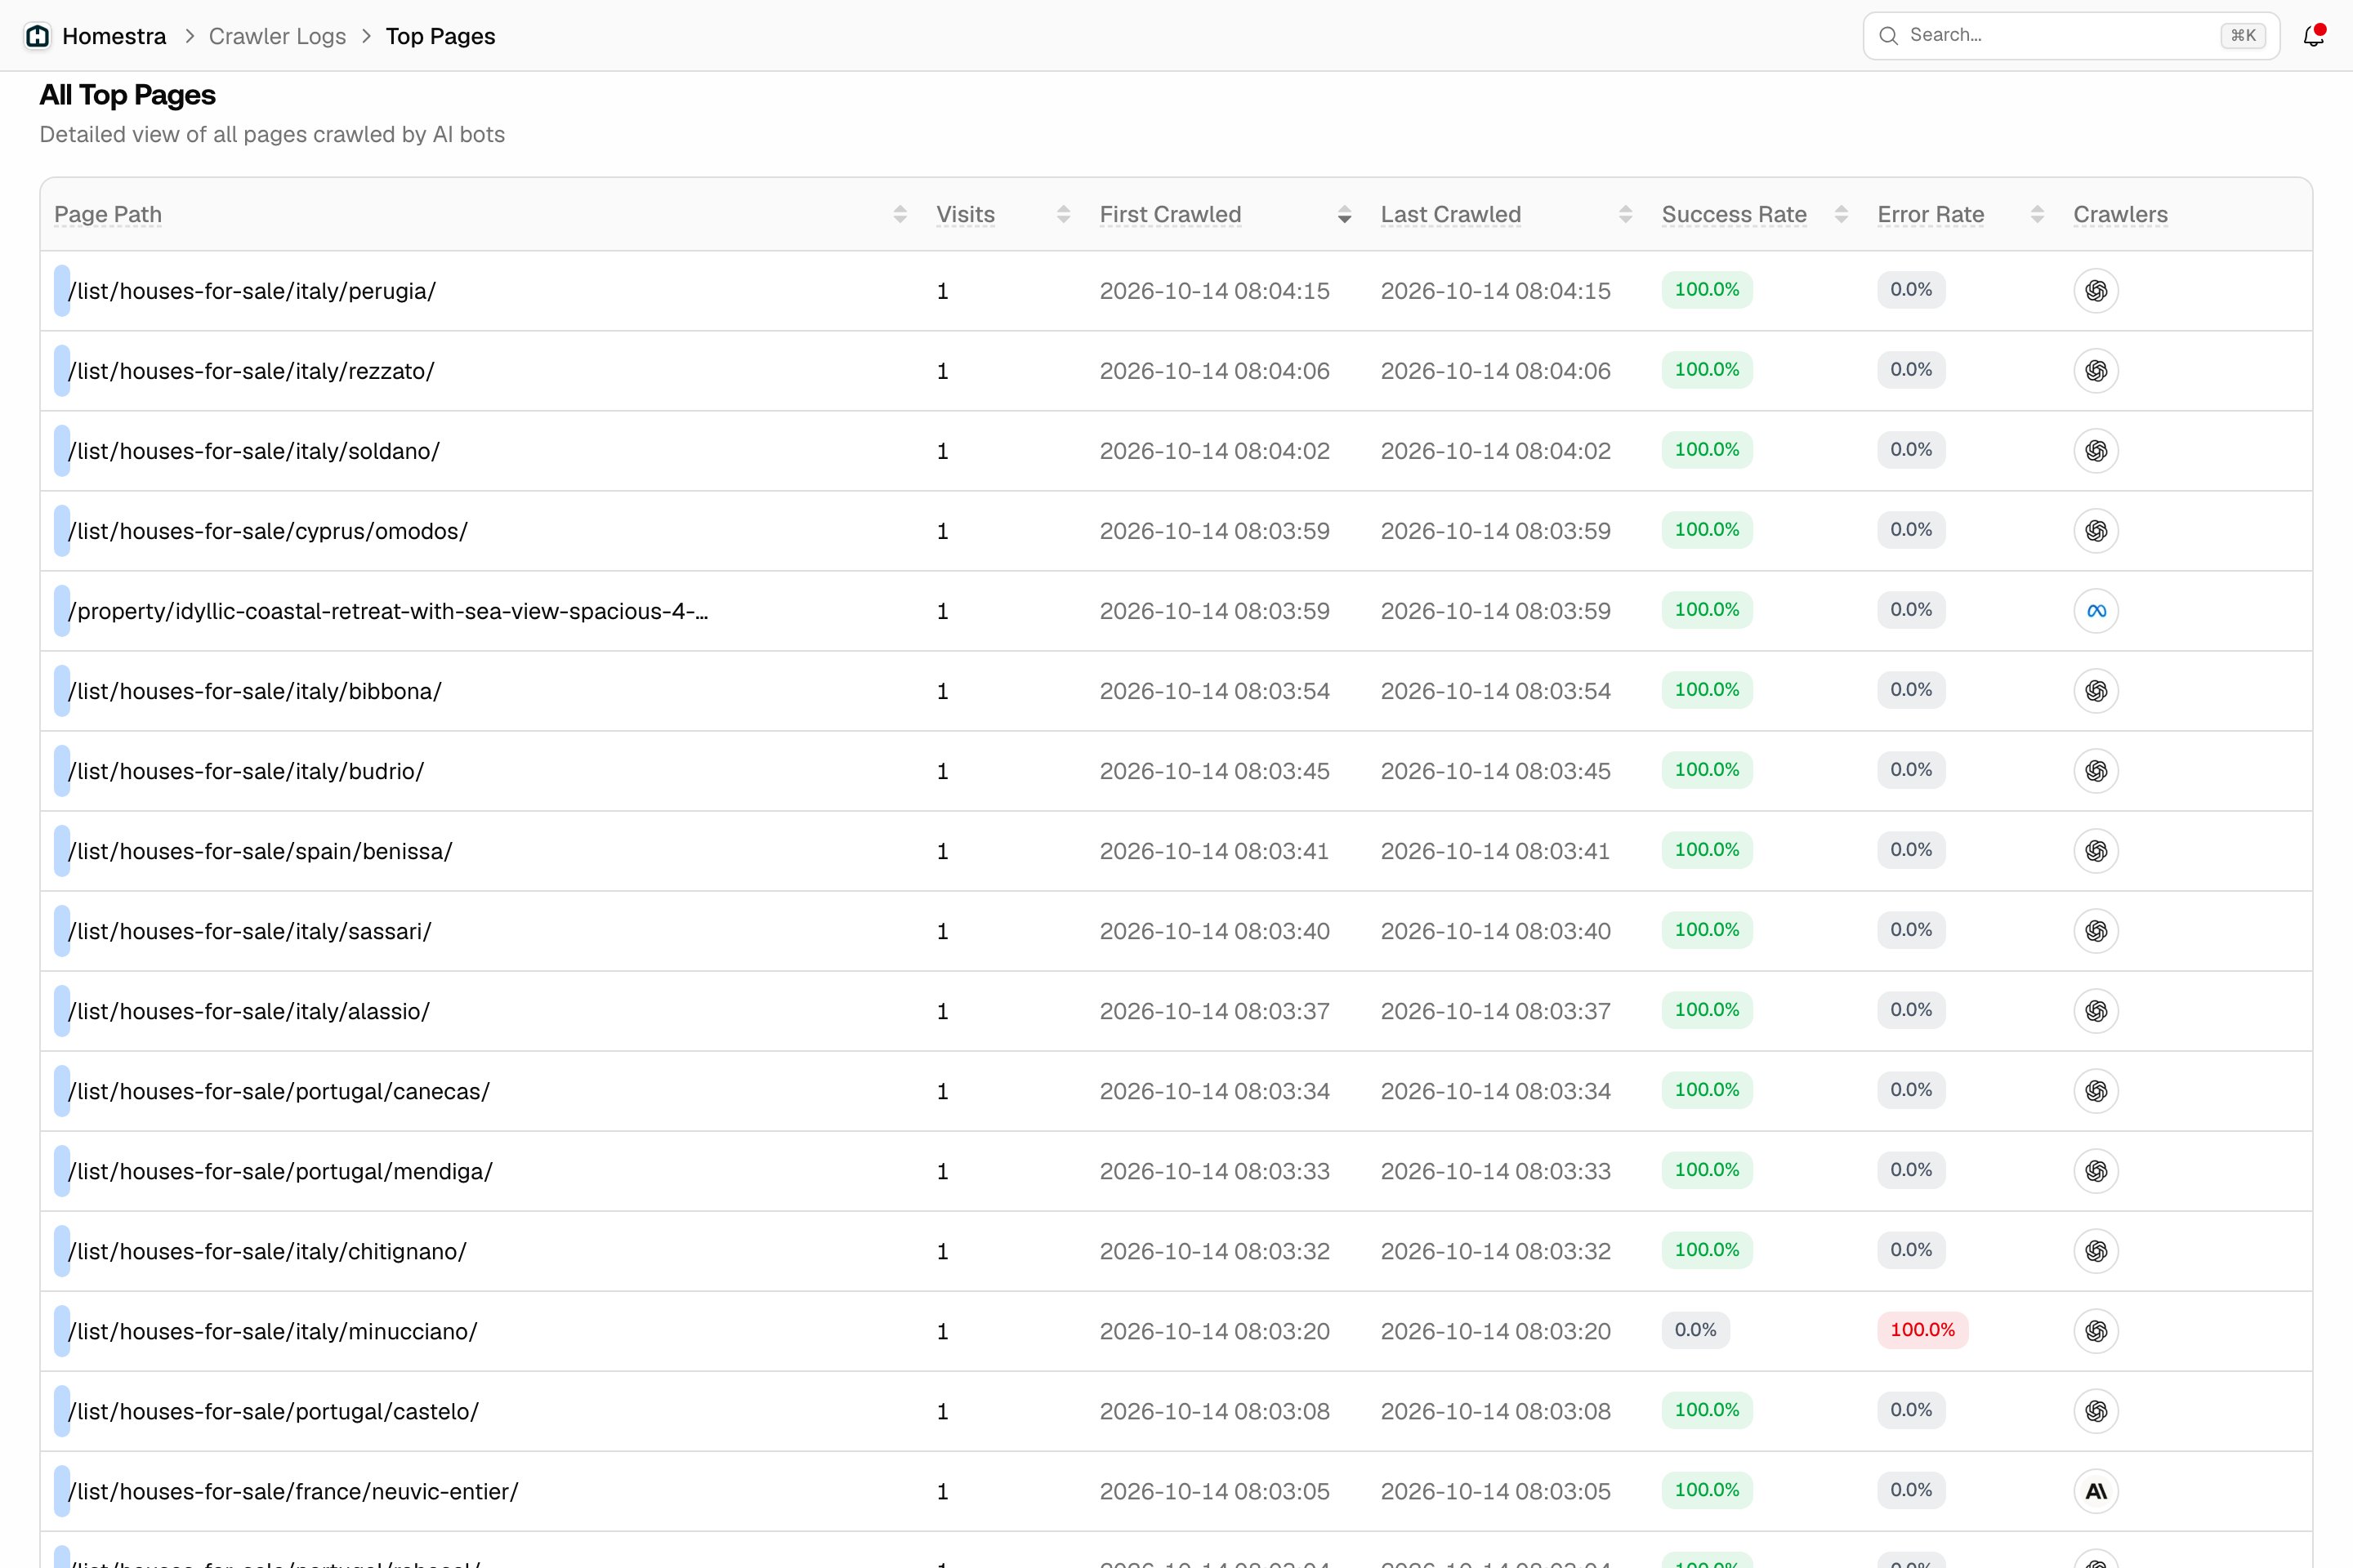The width and height of the screenshot is (2353, 1568).
Task: Open /list/houses-for-sale/italy/budrio/ path
Action: click(x=246, y=771)
